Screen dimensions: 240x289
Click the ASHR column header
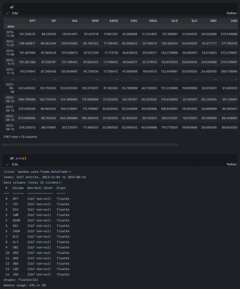(x=113, y=21)
